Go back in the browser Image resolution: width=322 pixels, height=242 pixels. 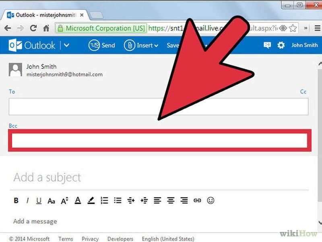pos(8,28)
